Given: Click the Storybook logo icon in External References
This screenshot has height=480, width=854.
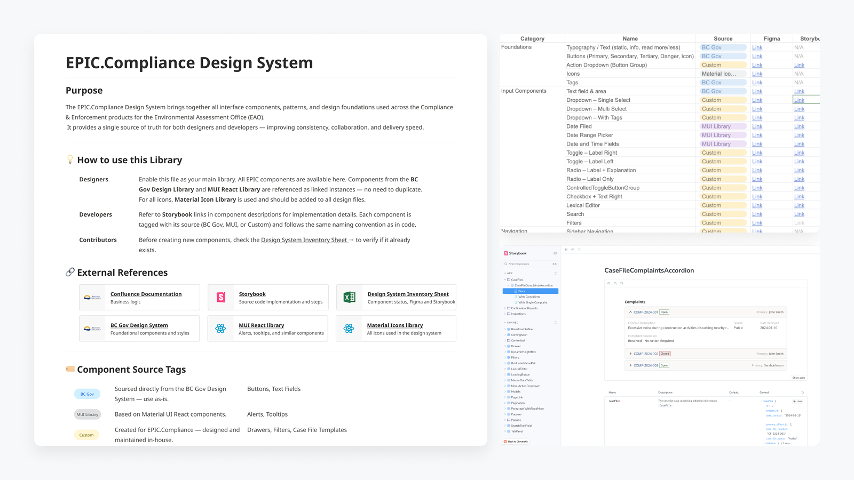Looking at the screenshot, I should tap(221, 298).
